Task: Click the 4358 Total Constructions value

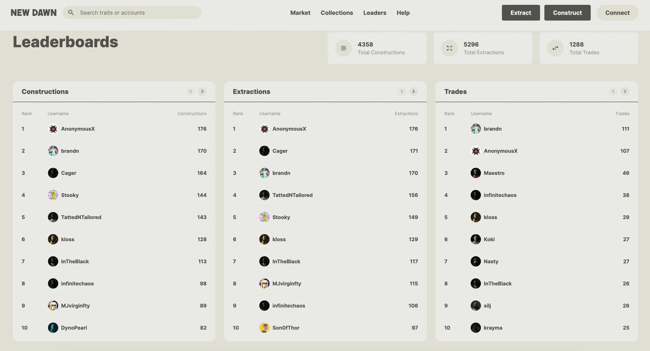Action: point(366,44)
